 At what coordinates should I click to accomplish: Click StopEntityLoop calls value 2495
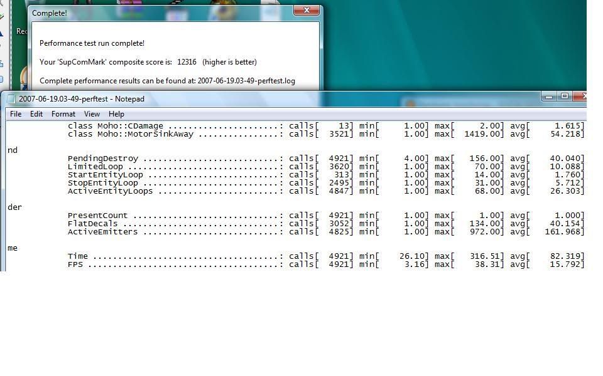click(339, 183)
